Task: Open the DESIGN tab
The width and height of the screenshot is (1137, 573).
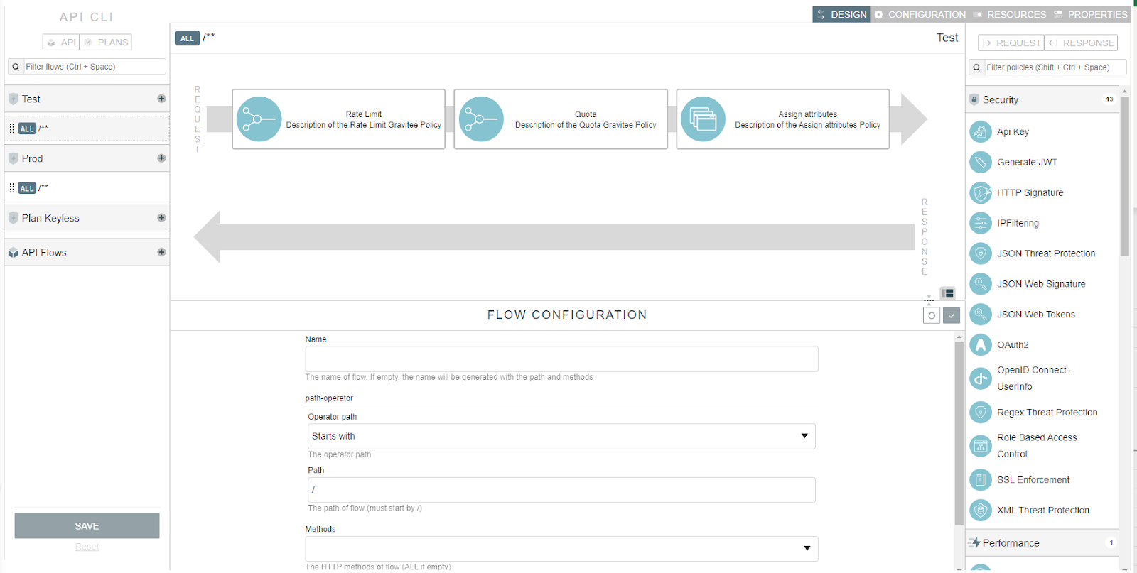Action: (841, 14)
